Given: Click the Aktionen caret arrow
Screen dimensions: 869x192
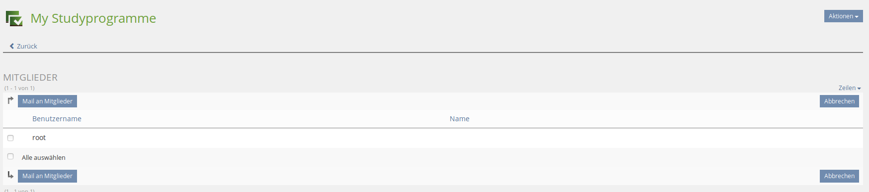Looking at the screenshot, I should [857, 17].
